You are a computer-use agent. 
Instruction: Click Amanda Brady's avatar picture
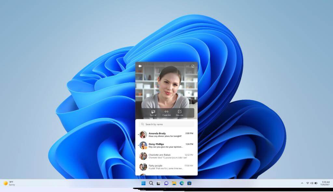coord(143,134)
